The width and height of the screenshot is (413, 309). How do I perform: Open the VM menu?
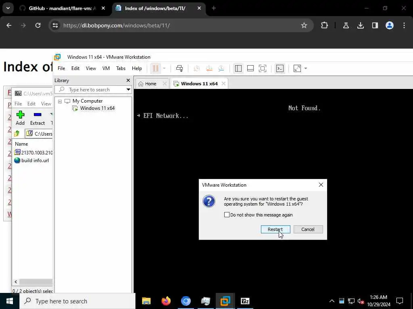coord(106,68)
